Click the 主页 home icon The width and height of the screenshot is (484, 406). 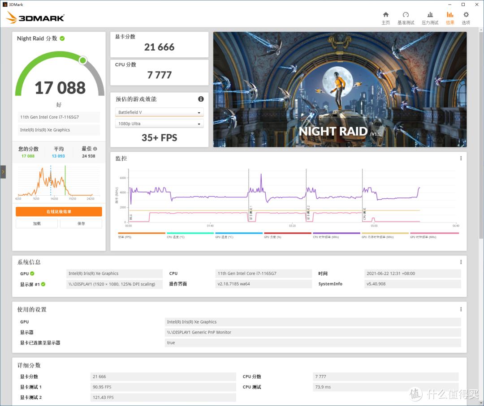[x=386, y=14]
